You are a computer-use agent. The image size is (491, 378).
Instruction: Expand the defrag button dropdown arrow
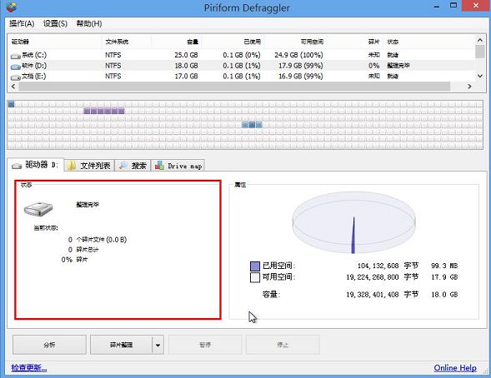coord(158,345)
